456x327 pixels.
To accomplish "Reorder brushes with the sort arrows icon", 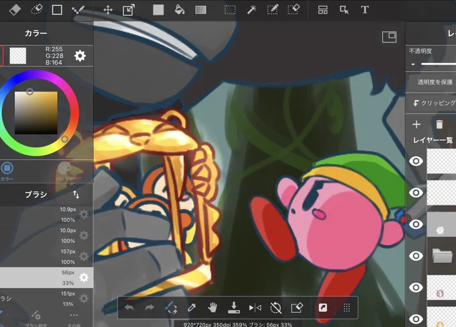I will 76,195.
